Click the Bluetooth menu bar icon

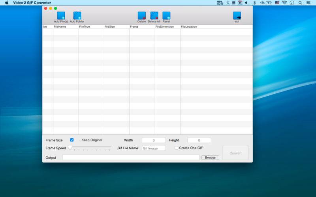point(254,3)
